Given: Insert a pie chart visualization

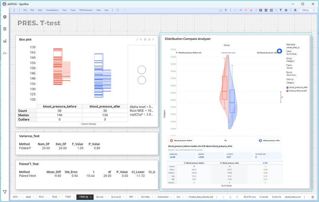Looking at the screenshot, I should pyautogui.click(x=246, y=10).
